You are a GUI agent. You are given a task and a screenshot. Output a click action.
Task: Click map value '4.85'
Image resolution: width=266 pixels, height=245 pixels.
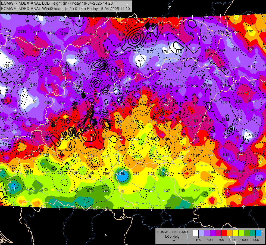(182, 191)
